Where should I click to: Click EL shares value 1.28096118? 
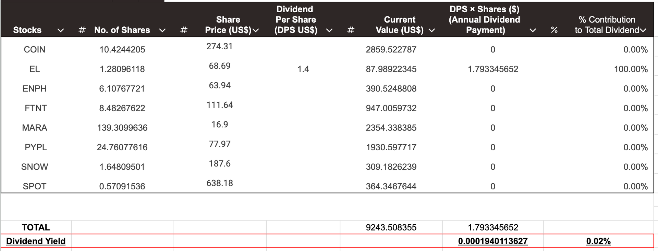(x=122, y=69)
